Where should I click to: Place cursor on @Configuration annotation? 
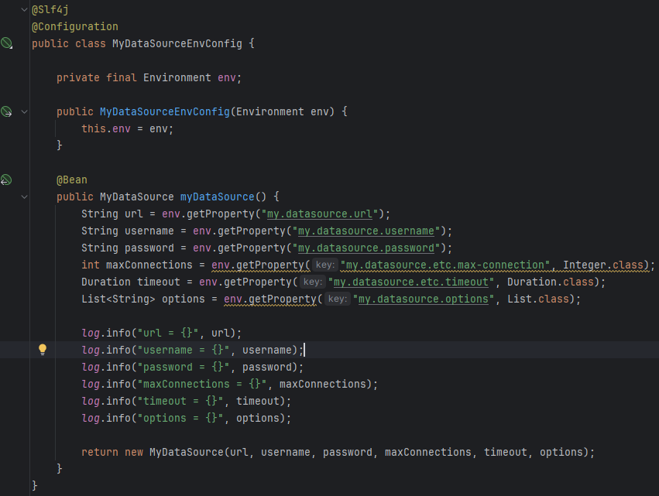[75, 26]
